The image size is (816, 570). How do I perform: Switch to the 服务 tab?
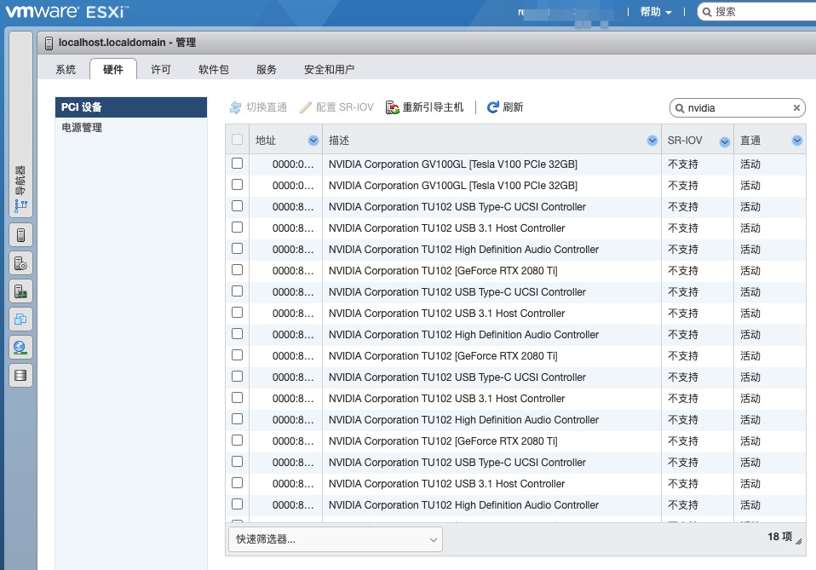click(267, 69)
